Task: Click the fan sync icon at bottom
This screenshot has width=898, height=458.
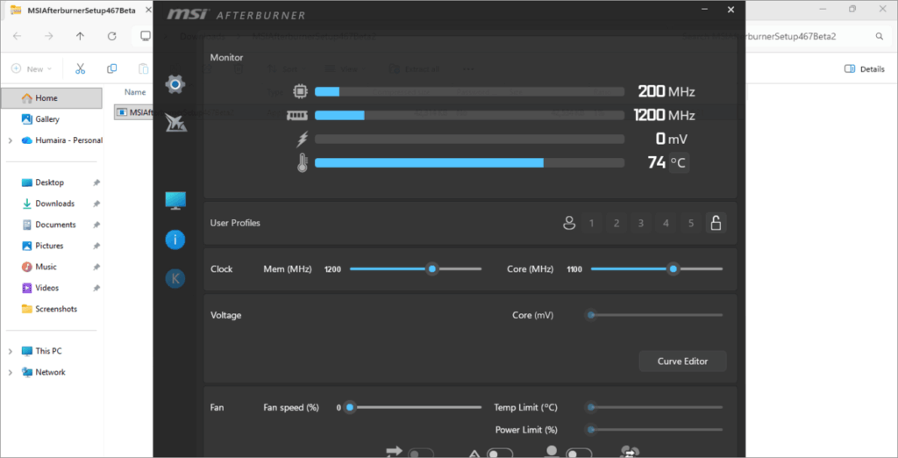Action: (x=630, y=452)
